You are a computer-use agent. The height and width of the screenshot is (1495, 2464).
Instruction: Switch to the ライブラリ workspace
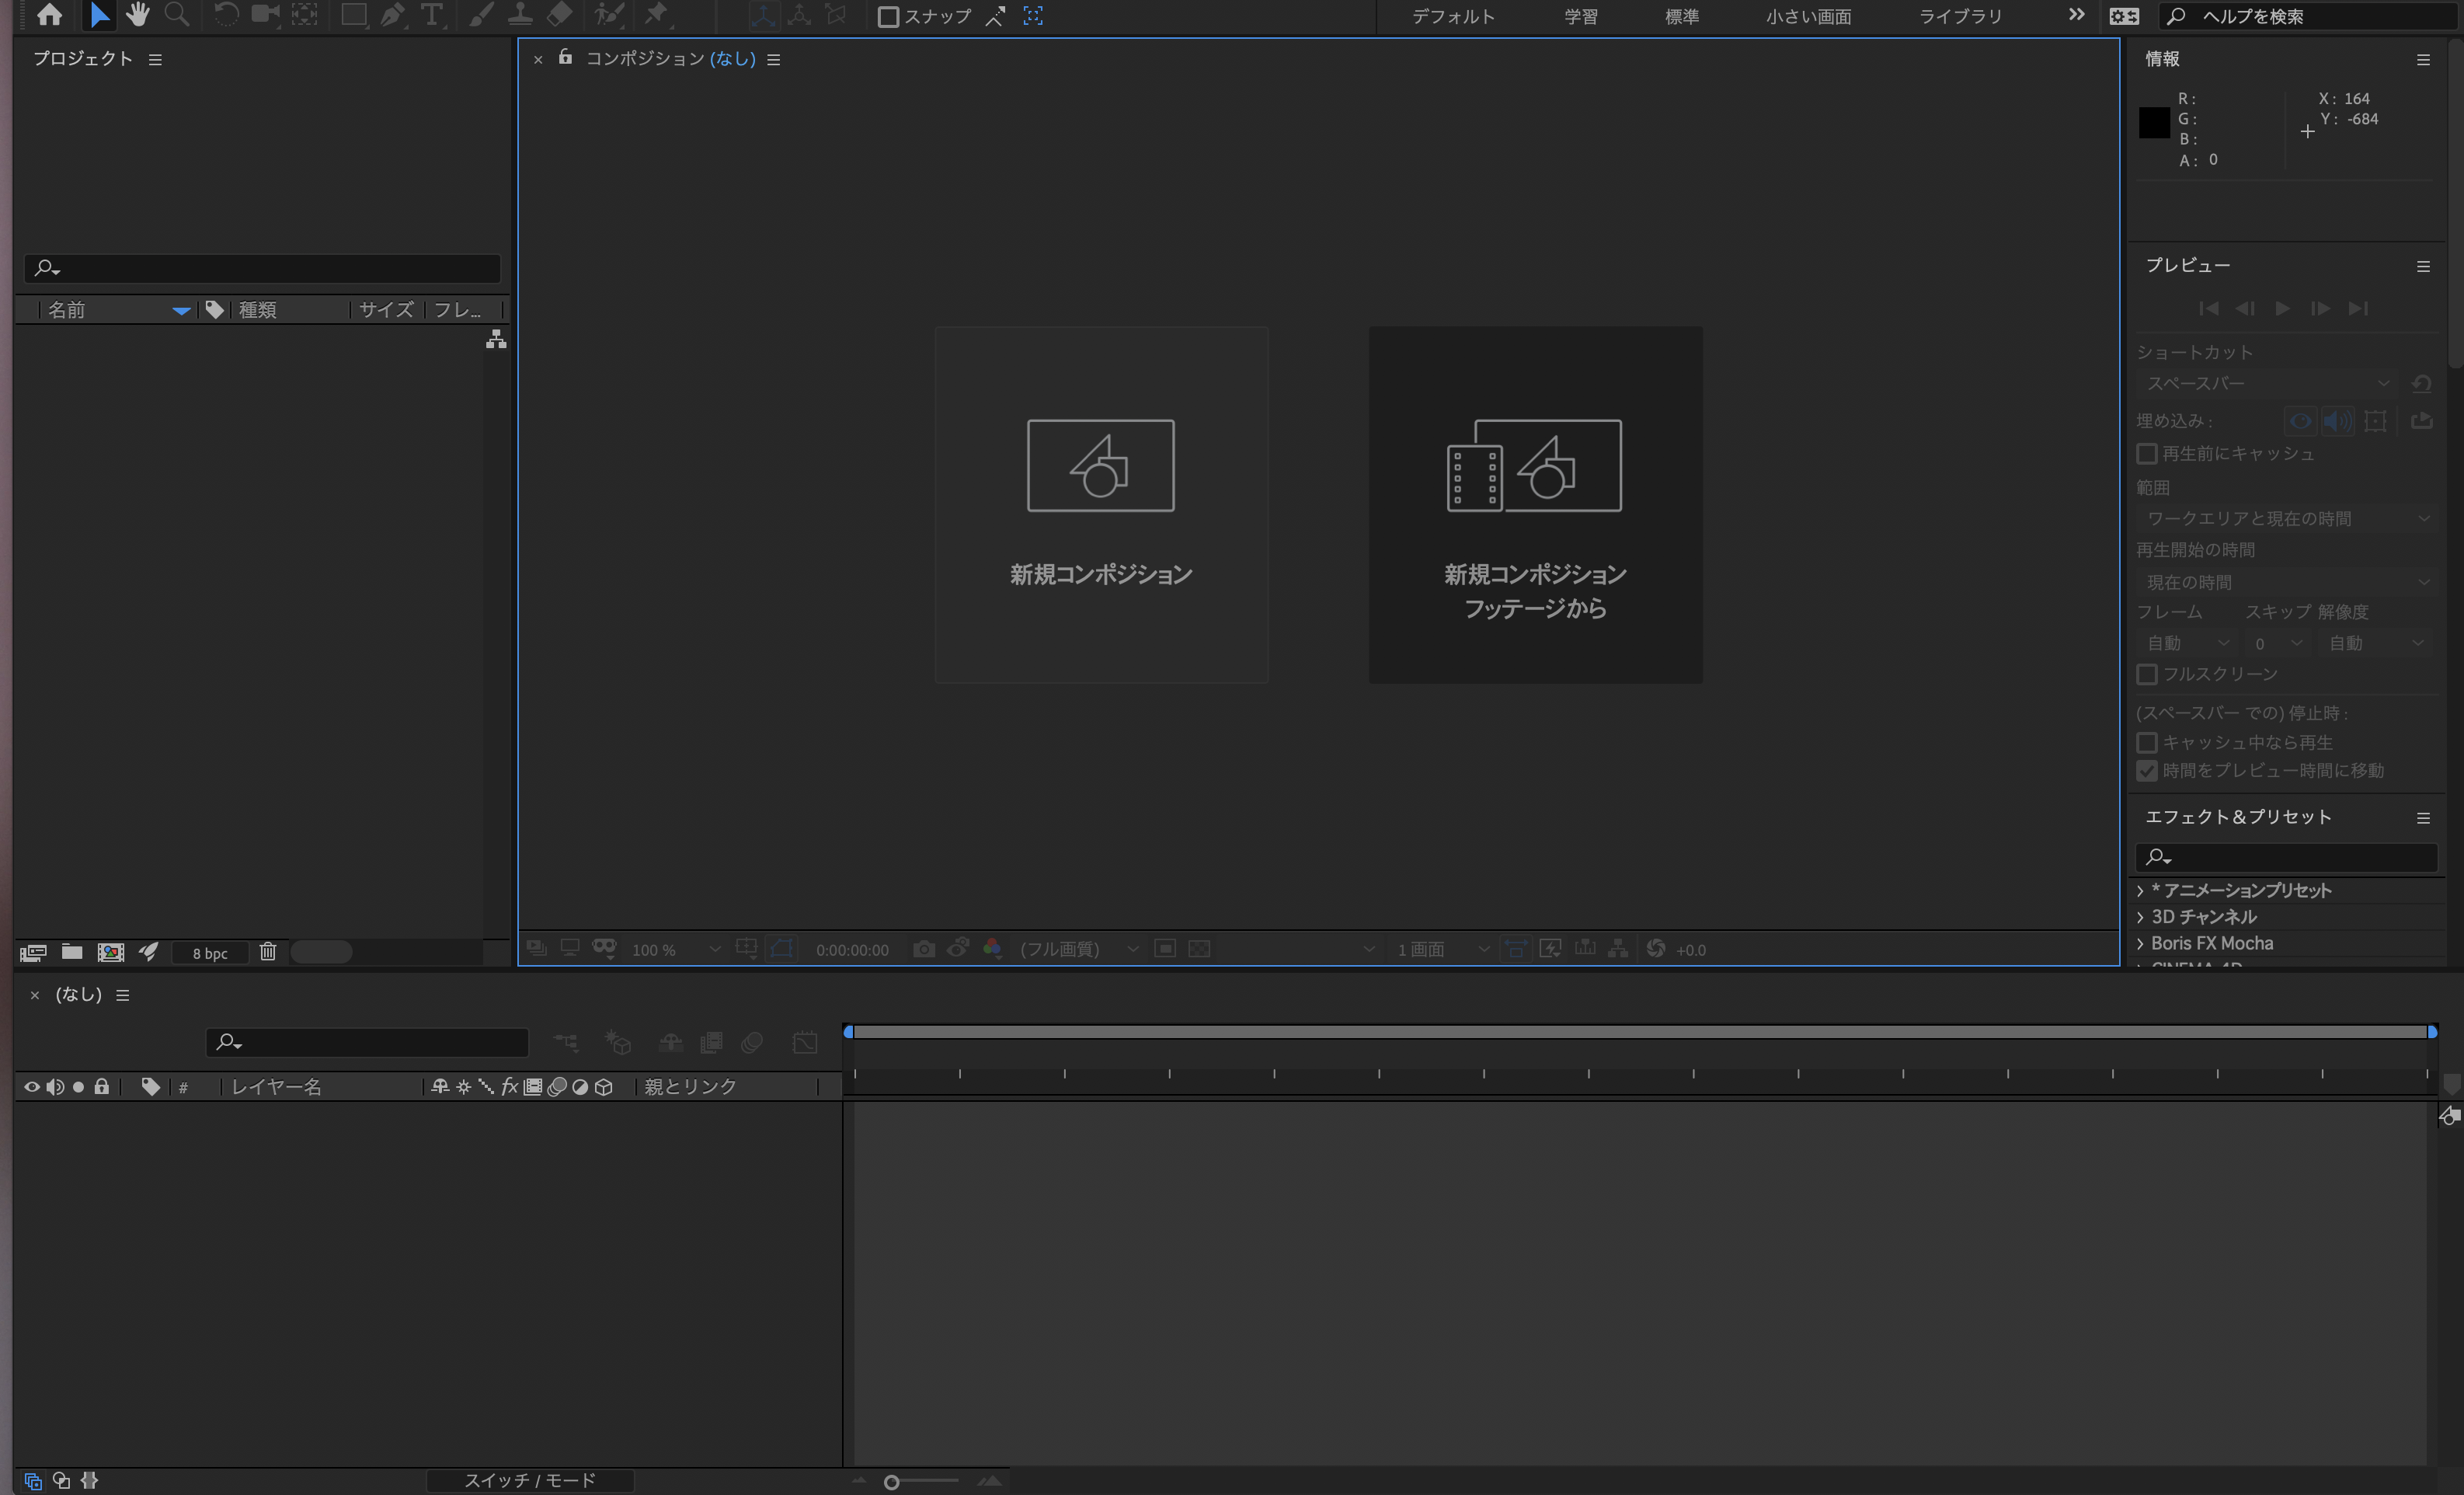coord(1960,17)
